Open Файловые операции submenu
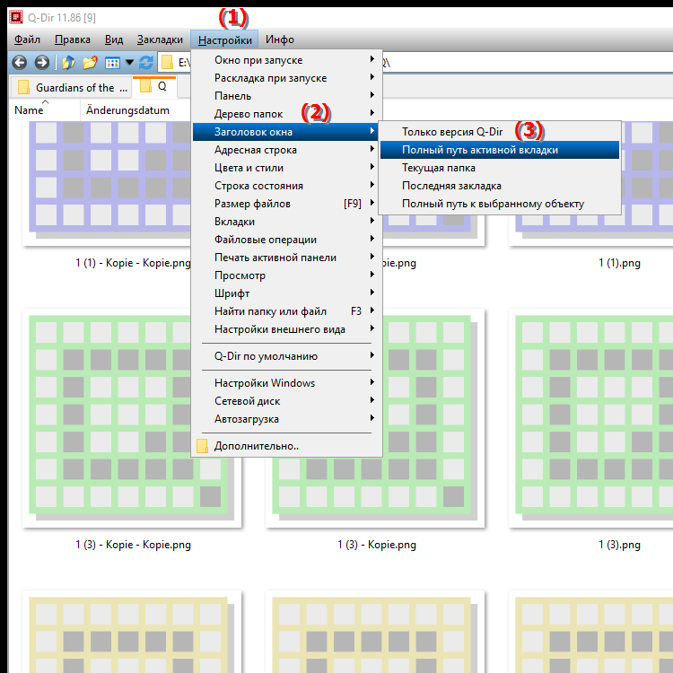The height and width of the screenshot is (673, 673). click(286, 240)
